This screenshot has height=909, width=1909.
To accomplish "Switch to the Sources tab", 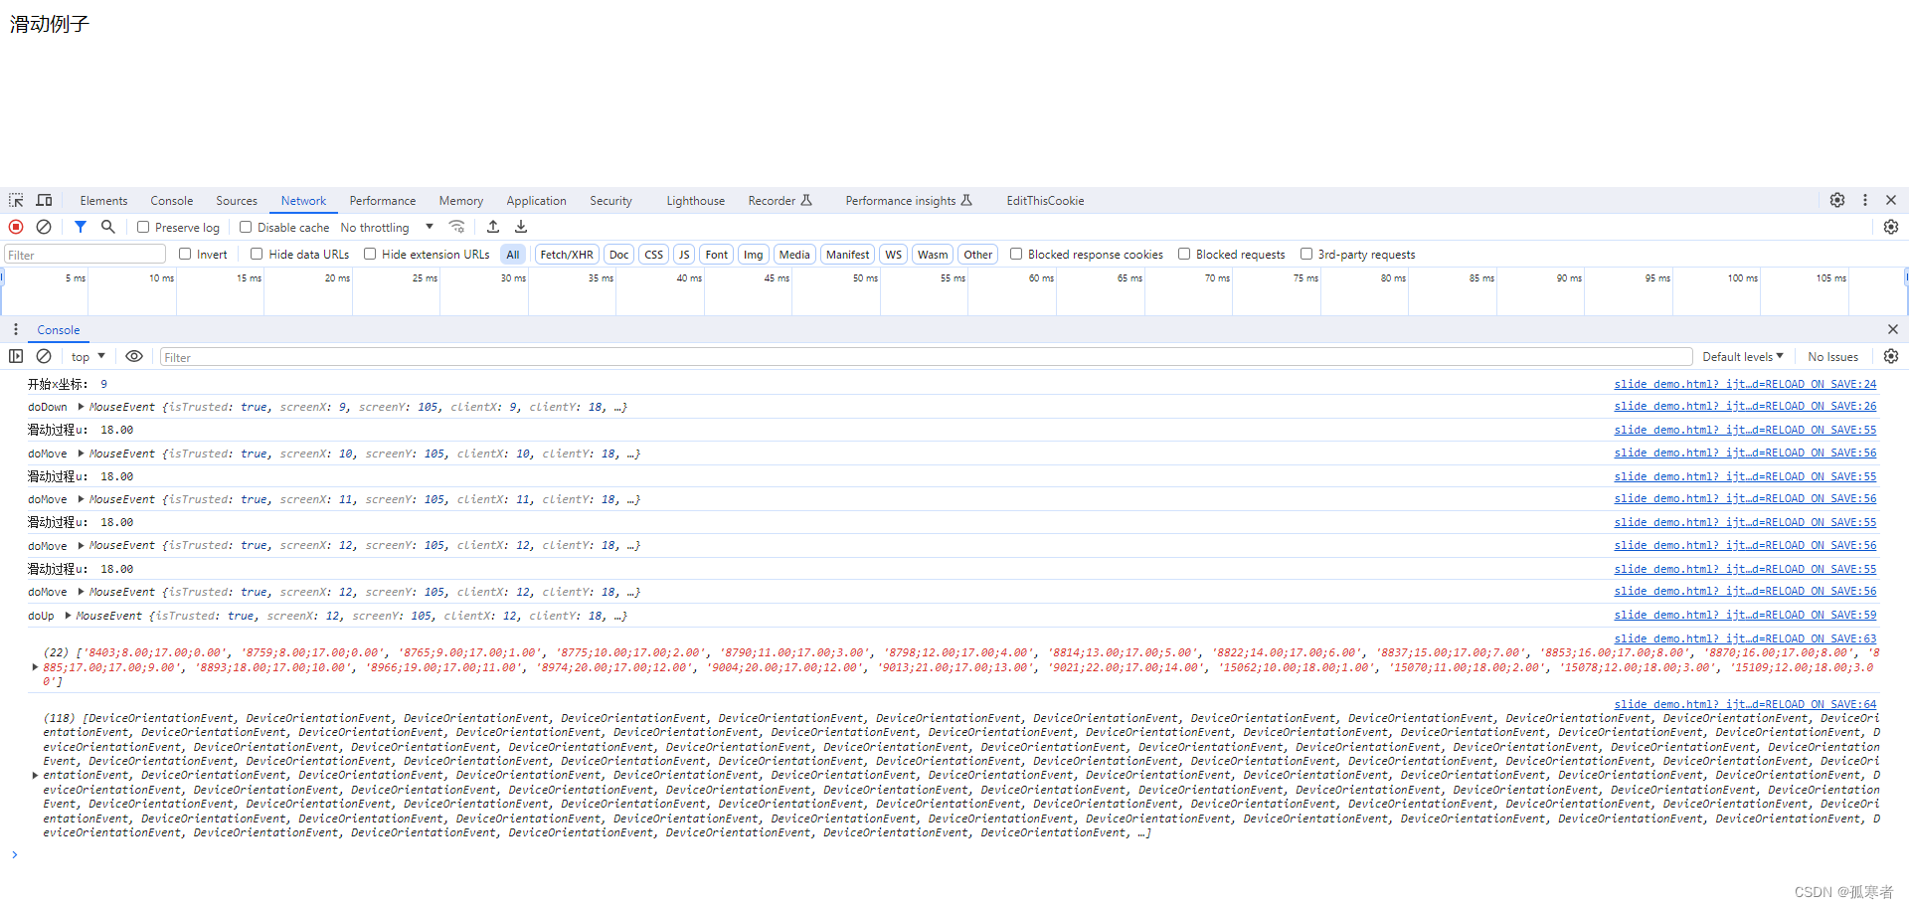I will click(x=237, y=200).
